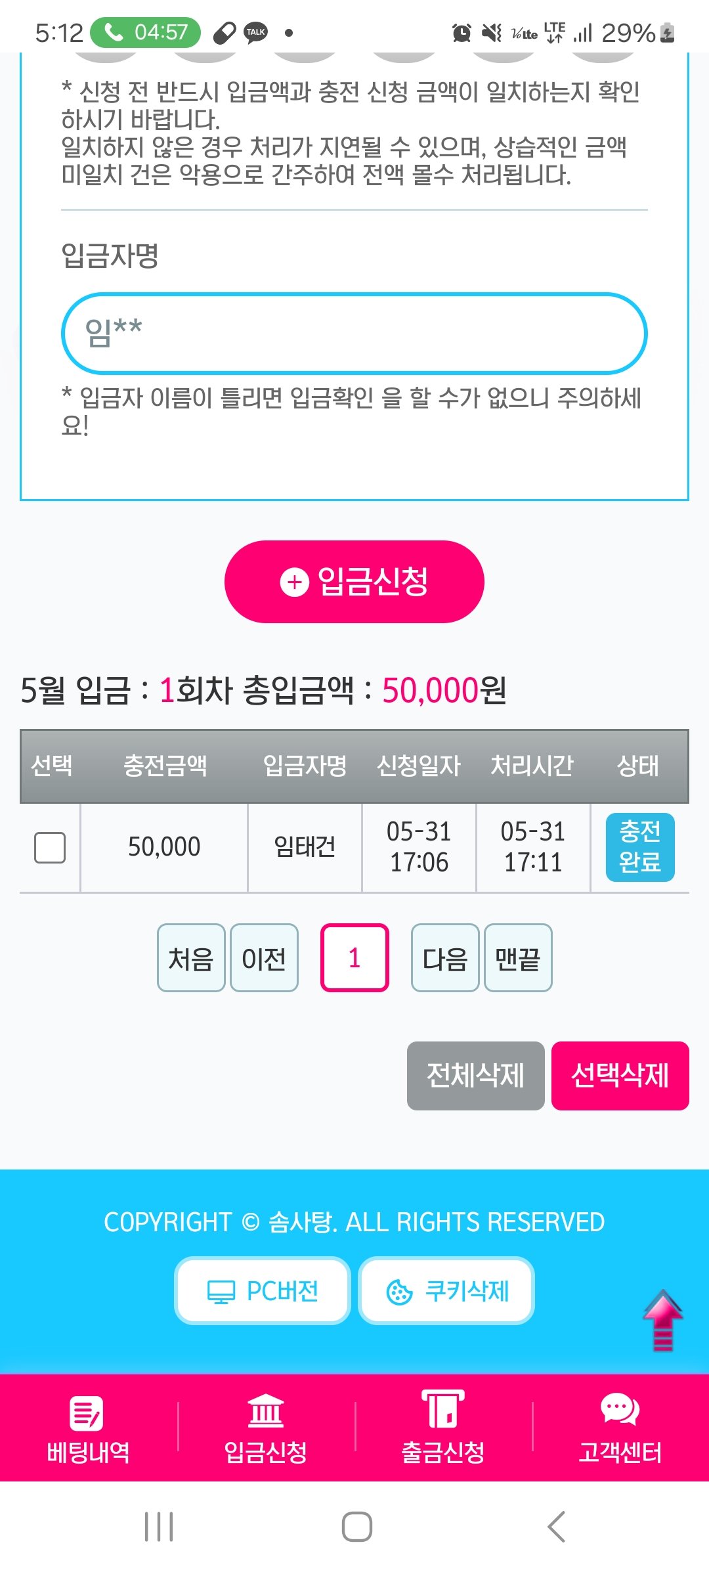
Task: Tap the 선택삭제 button
Action: coord(620,1076)
